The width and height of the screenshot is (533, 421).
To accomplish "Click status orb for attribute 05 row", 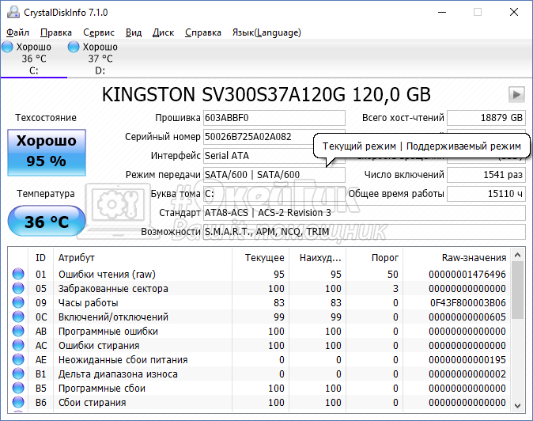I will tap(17, 289).
